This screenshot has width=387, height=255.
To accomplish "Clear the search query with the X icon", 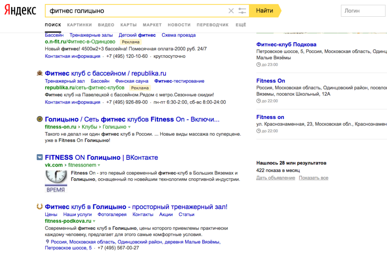I will click(x=231, y=11).
